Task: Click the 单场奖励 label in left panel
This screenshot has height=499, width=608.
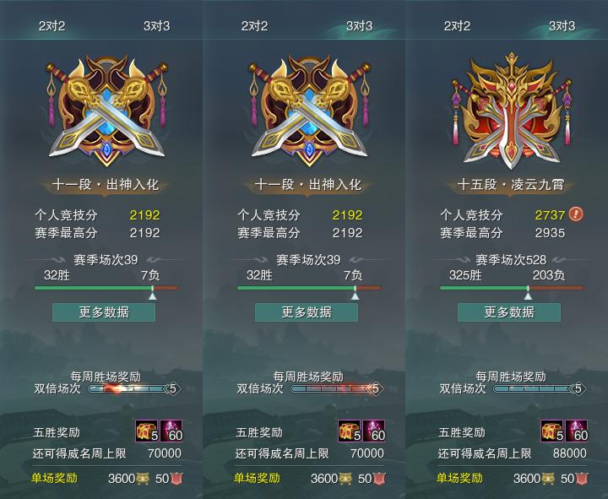Action: click(x=54, y=478)
